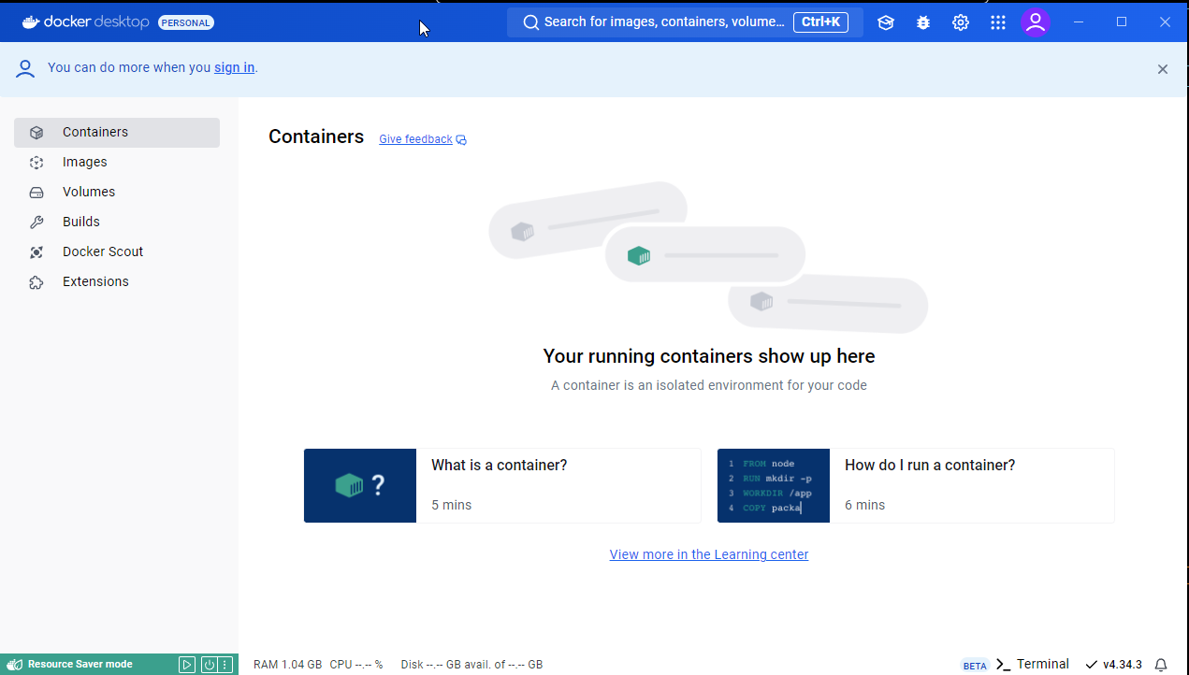Viewport: 1189px width, 675px height.
Task: Click the purple user account avatar
Action: (x=1036, y=22)
